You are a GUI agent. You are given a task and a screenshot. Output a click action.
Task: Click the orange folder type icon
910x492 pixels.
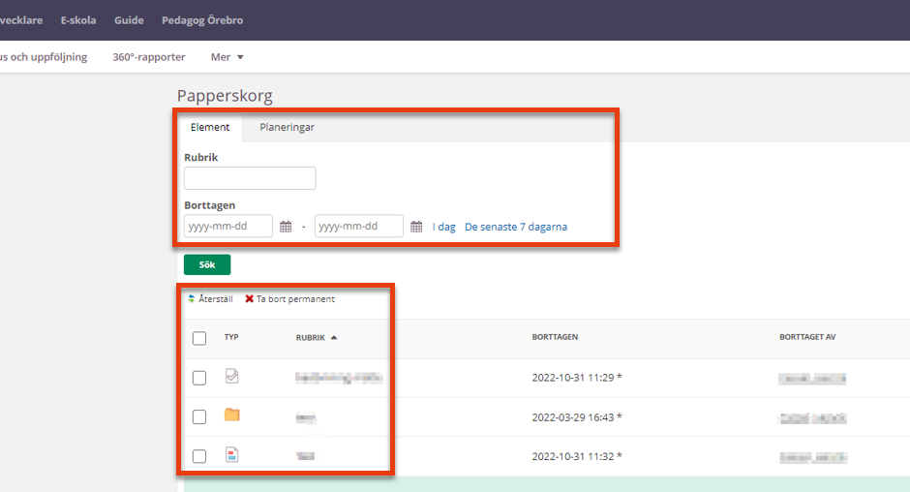(231, 415)
